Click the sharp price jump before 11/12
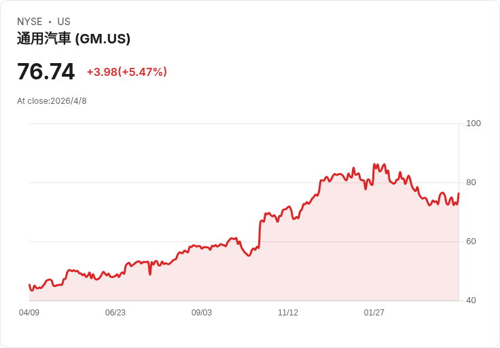 pos(260,234)
